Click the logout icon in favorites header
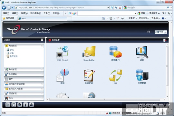The width and height of the screenshot is (174, 116). 165,40
